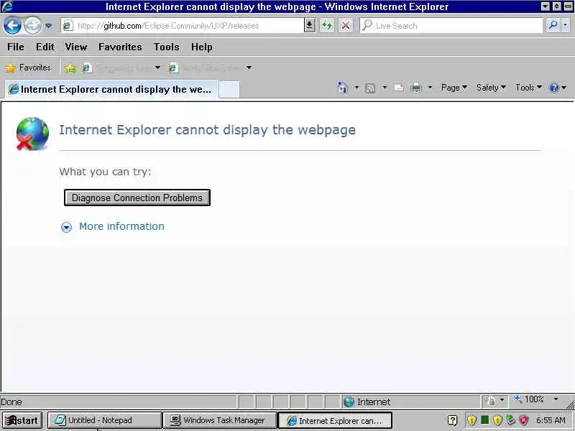Screen dimensions: 575x431
Task: Expand the Print dropdown arrow
Action: tap(430, 88)
